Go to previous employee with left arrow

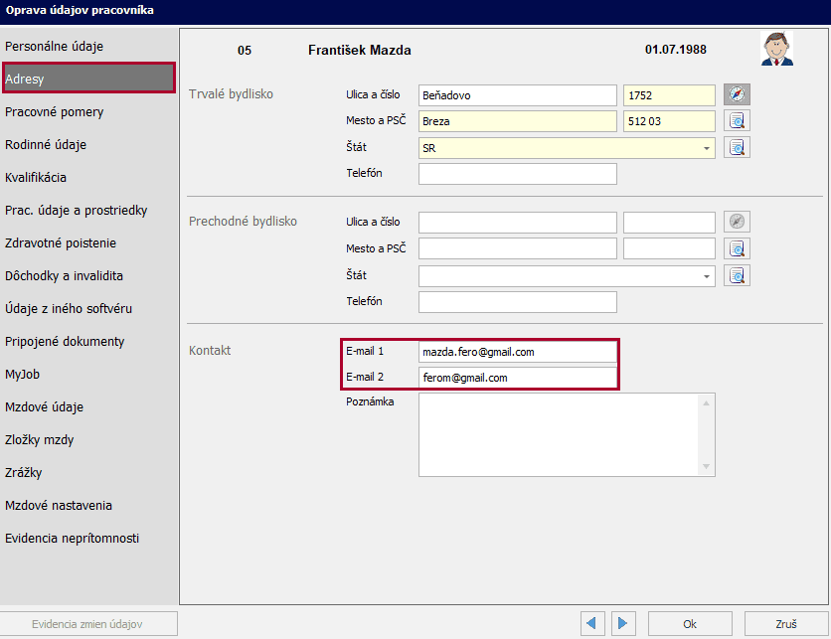[x=593, y=624]
